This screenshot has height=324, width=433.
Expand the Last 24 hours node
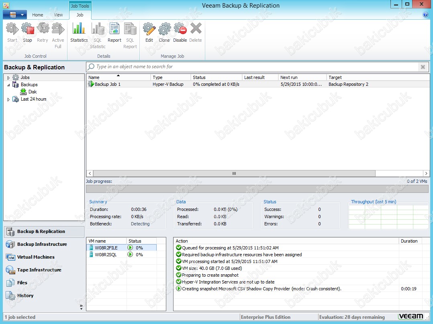point(8,99)
